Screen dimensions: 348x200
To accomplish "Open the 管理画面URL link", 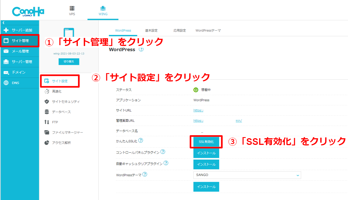I will pos(218,120).
